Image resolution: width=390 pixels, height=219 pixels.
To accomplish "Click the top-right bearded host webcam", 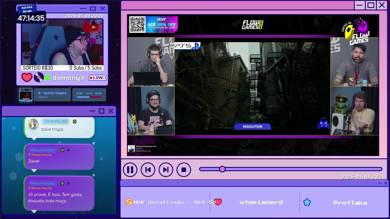I will 355,62.
